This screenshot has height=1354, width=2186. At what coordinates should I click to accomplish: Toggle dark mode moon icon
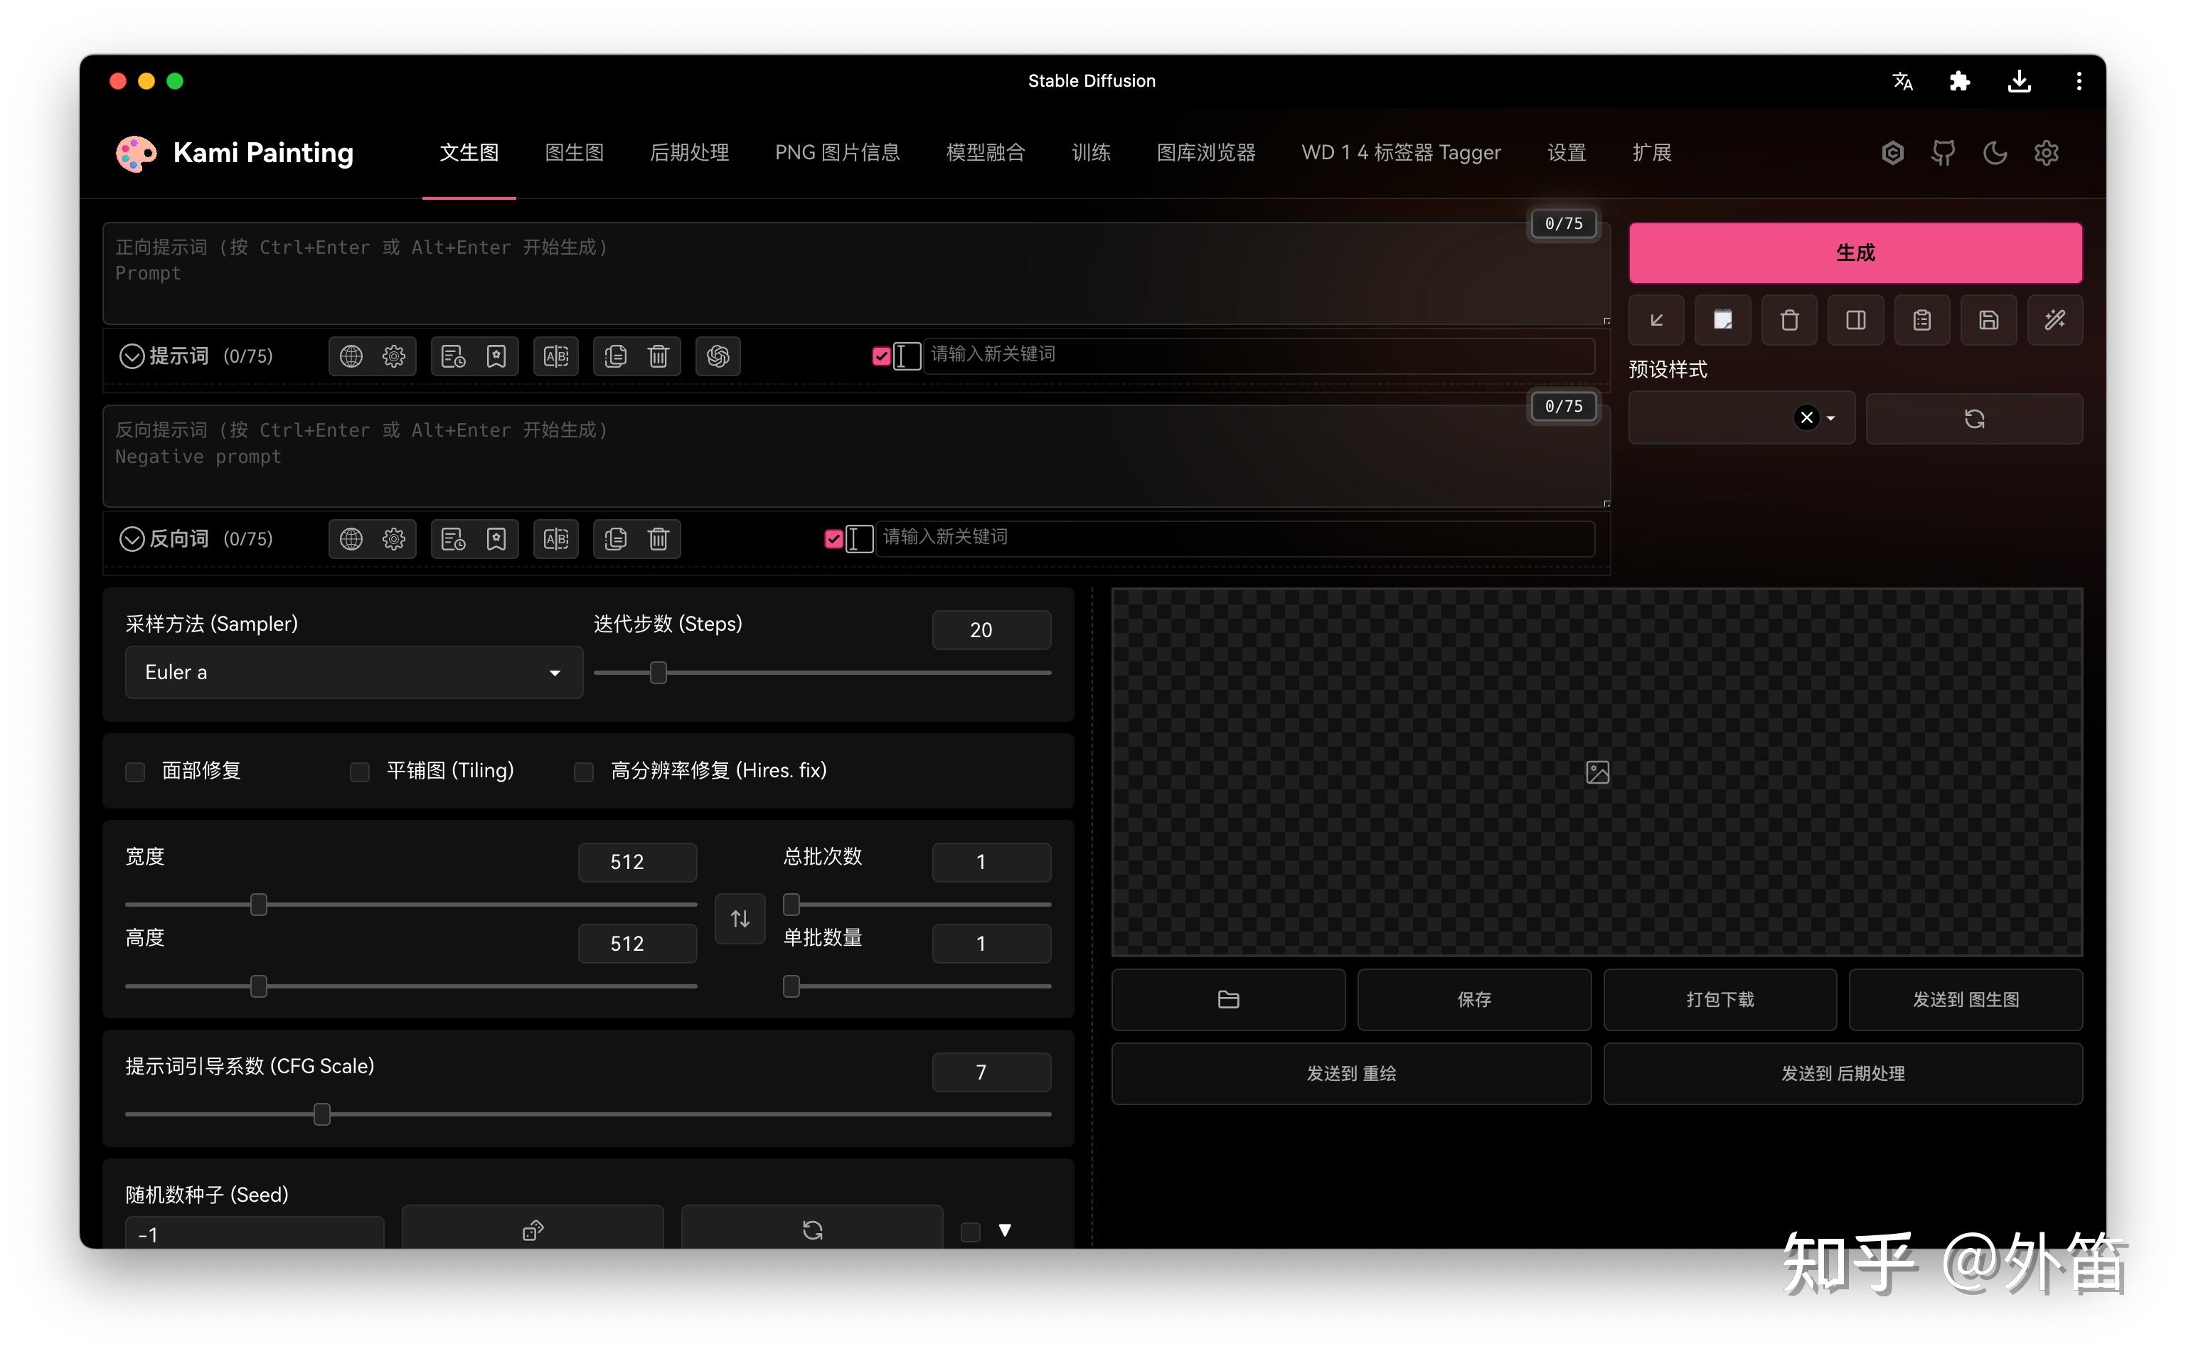pos(1995,153)
